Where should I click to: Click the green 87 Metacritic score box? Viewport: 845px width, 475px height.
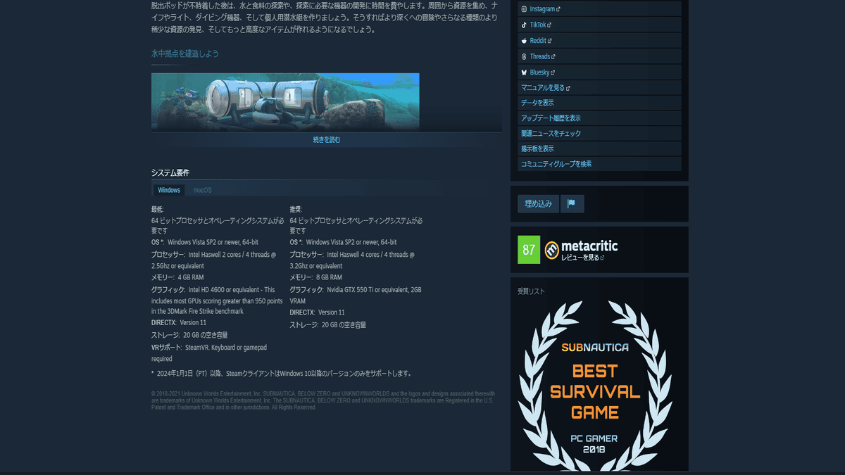[529, 250]
